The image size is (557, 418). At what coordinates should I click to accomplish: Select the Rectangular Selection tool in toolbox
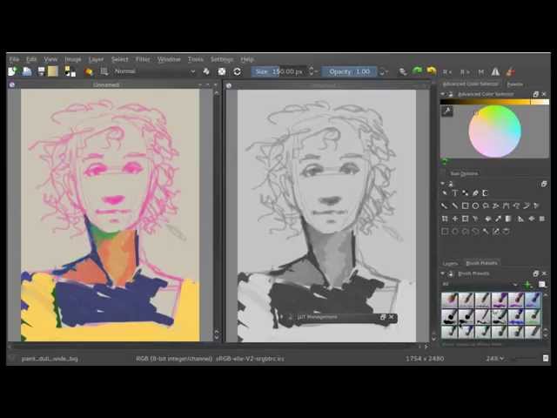445,232
